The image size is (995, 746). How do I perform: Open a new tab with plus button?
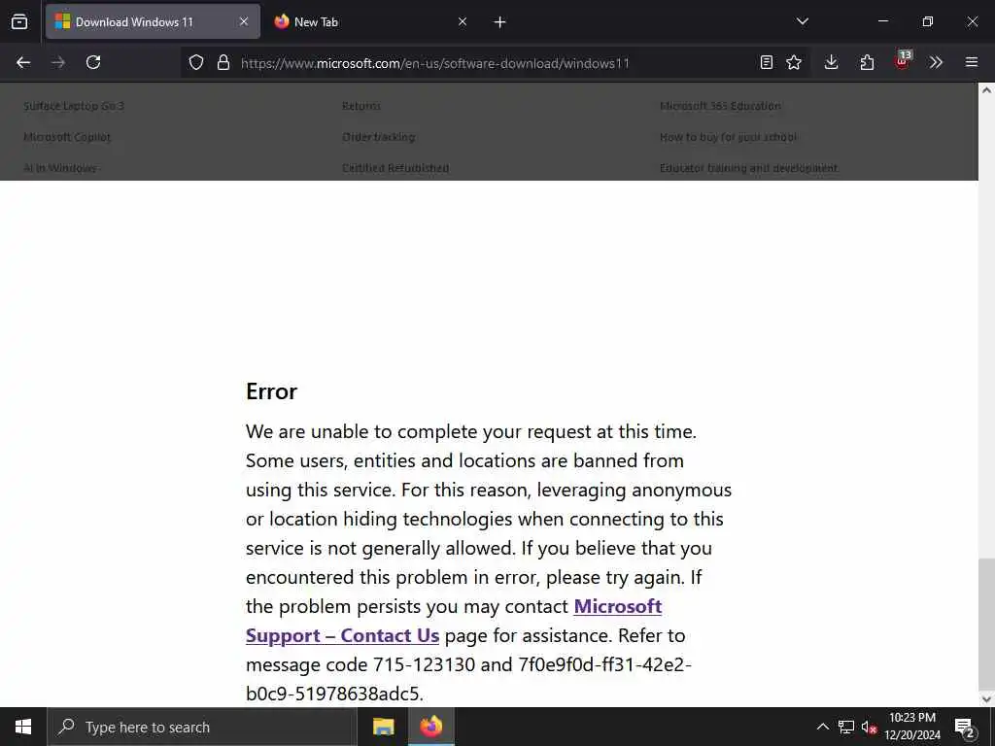click(x=500, y=22)
